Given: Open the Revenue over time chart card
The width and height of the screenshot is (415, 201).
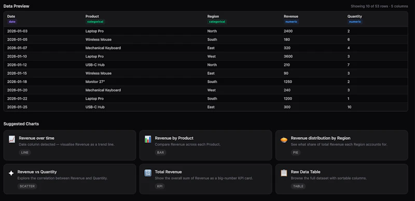Looking at the screenshot, I should pyautogui.click(x=70, y=145).
